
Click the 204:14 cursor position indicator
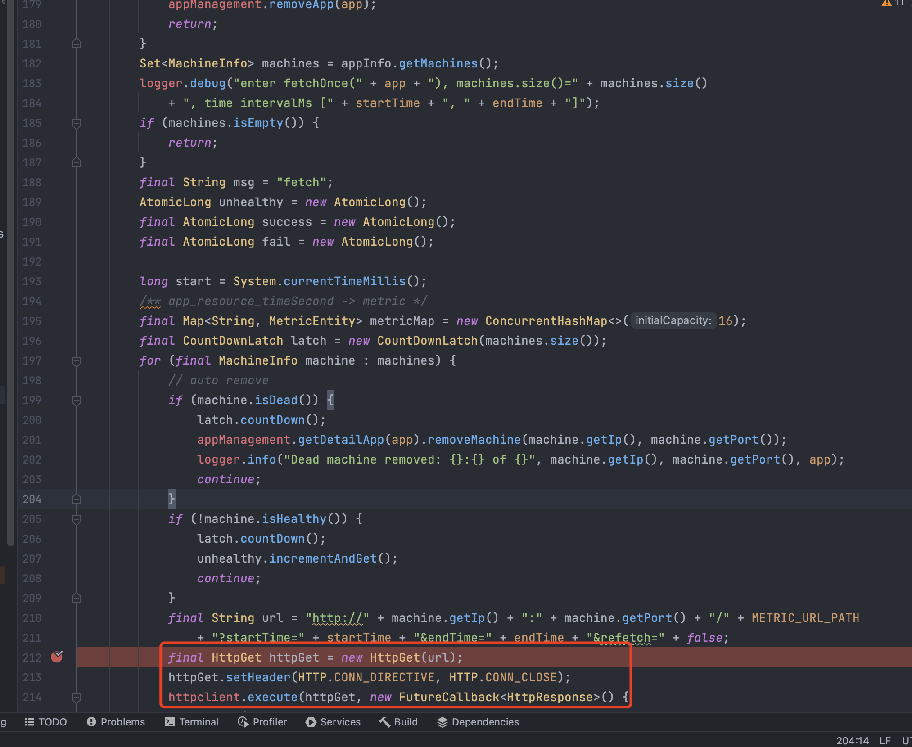852,740
